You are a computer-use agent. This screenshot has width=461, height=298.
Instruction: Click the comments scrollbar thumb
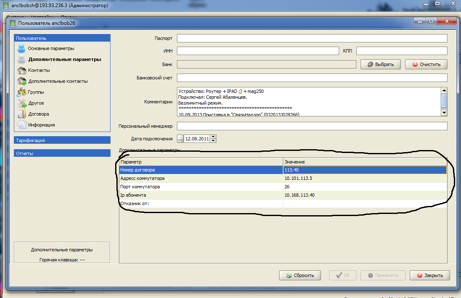pos(444,101)
